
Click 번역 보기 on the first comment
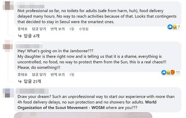58,29
